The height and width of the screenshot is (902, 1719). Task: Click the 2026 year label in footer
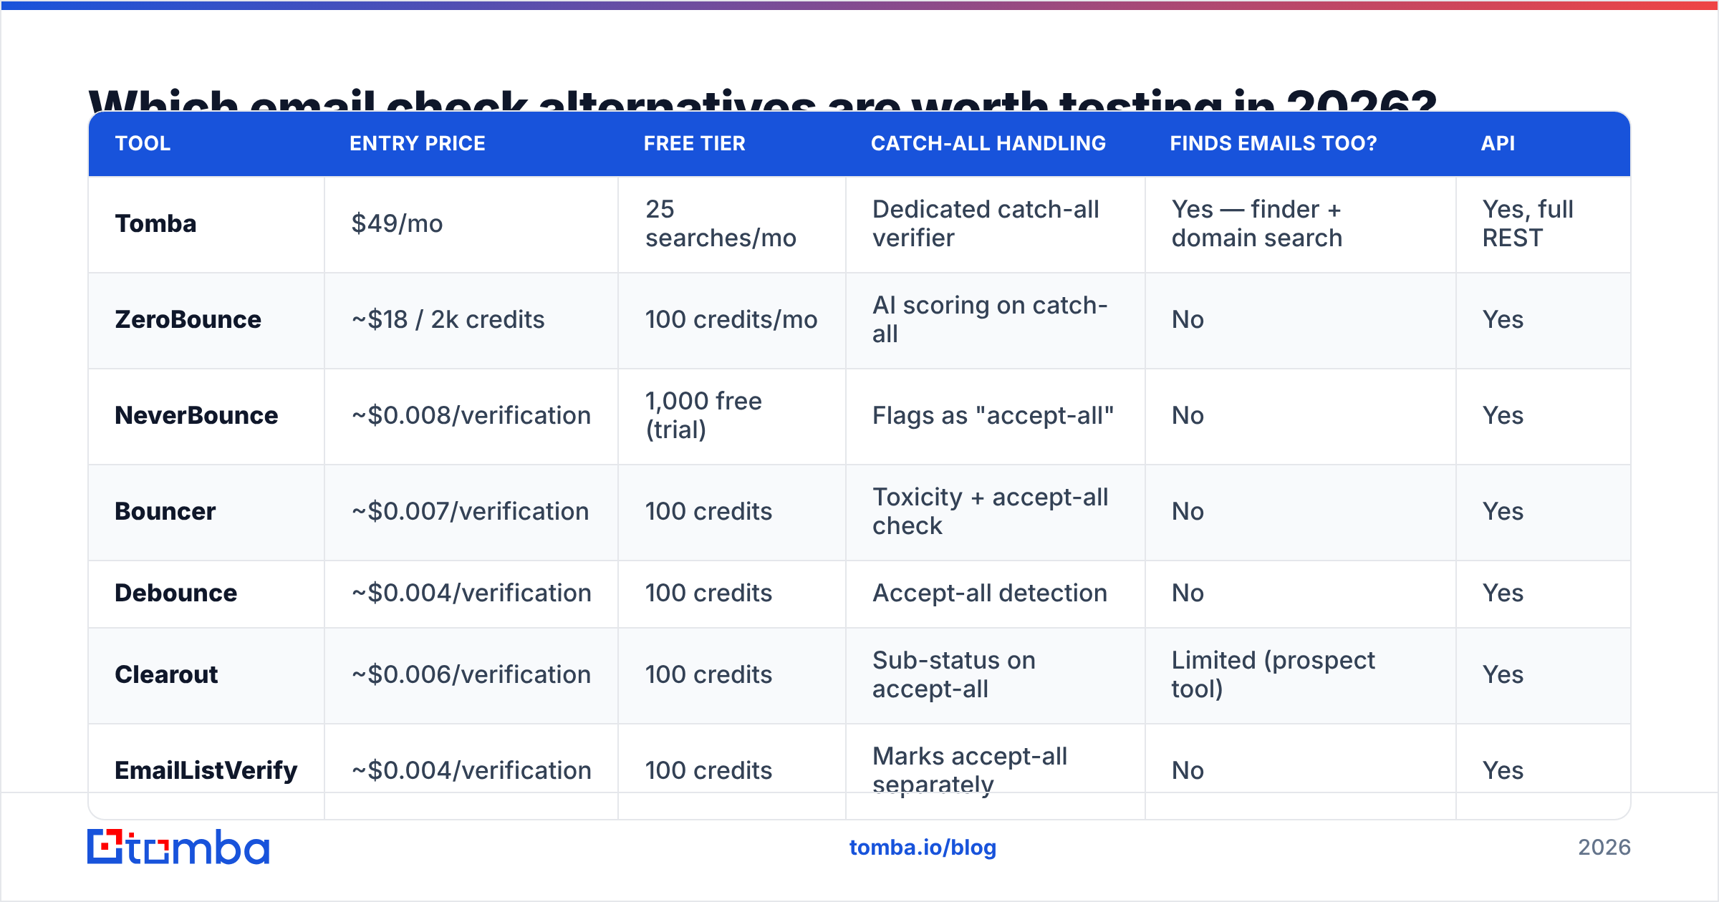click(1604, 848)
